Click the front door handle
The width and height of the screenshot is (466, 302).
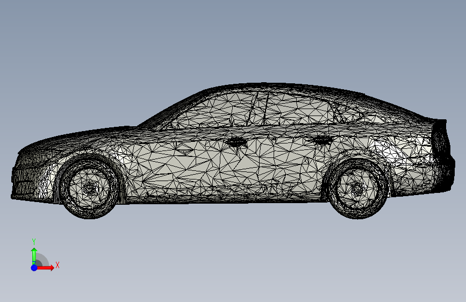coord(236,142)
